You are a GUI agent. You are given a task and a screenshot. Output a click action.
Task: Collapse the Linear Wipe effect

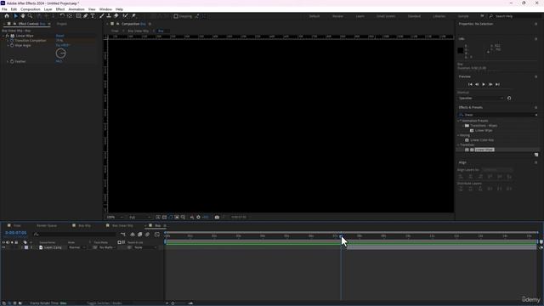point(3,36)
